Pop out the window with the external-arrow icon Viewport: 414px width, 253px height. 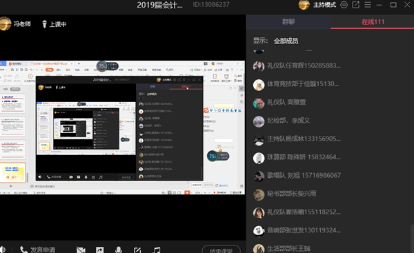(x=356, y=5)
